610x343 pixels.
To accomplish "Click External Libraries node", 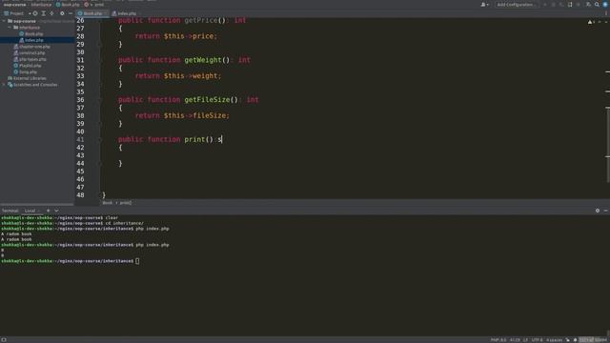I will (x=27, y=78).
